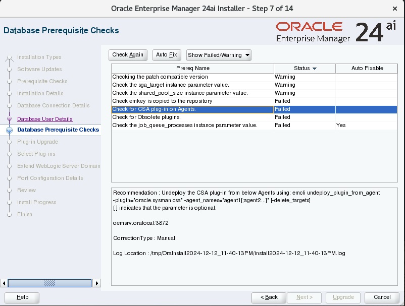The image size is (405, 306).
Task: Select the job_queue_processes parameter check row
Action: coord(254,125)
